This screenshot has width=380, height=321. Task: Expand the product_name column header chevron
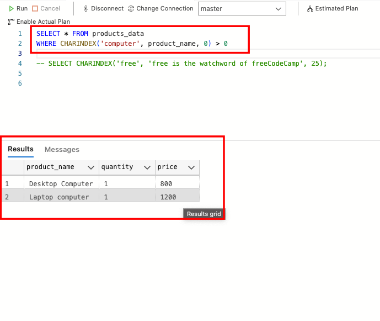point(91,167)
